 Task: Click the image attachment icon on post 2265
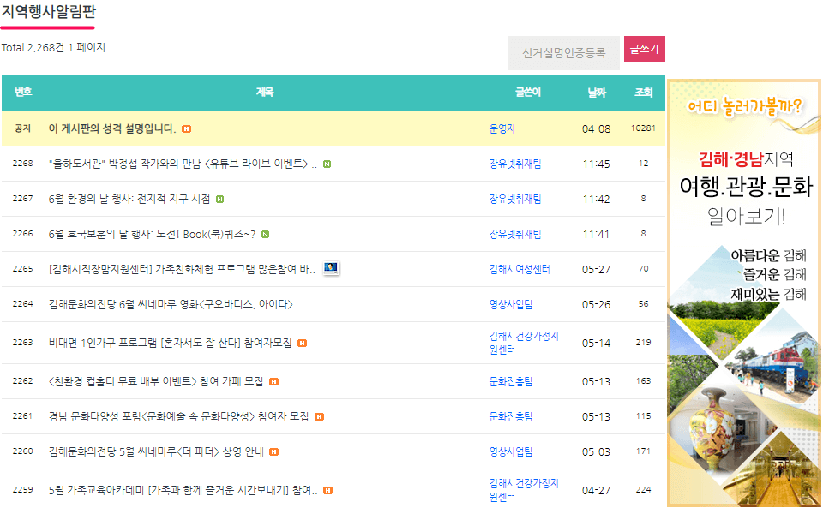332,268
